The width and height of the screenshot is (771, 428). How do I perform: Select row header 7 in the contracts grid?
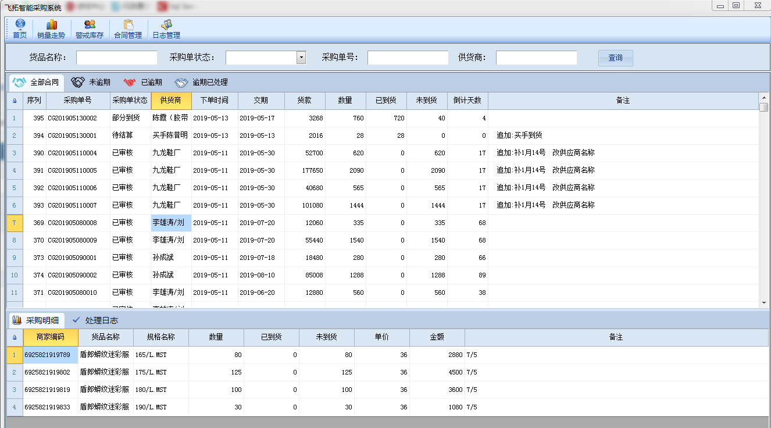point(15,223)
